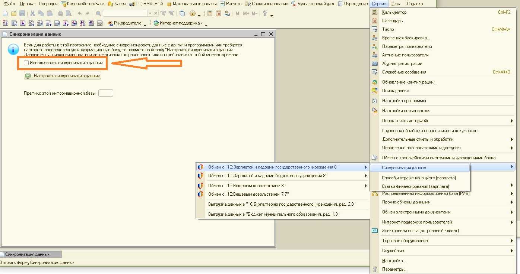Click the Kalkulyator icon in Сервис menu
The width and height of the screenshot is (520, 274).
pyautogui.click(x=375, y=12)
